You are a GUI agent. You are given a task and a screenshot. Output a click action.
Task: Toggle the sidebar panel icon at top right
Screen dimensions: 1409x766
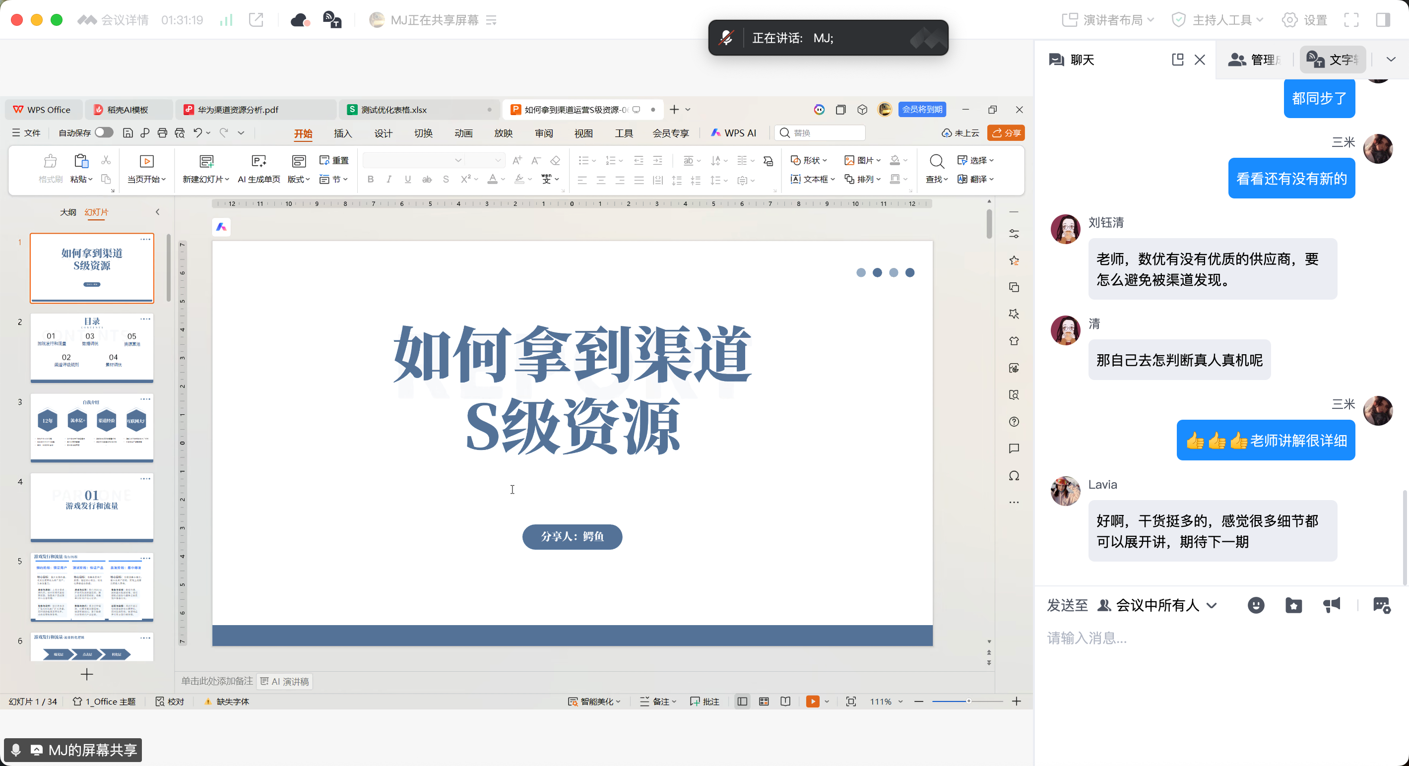tap(1383, 20)
